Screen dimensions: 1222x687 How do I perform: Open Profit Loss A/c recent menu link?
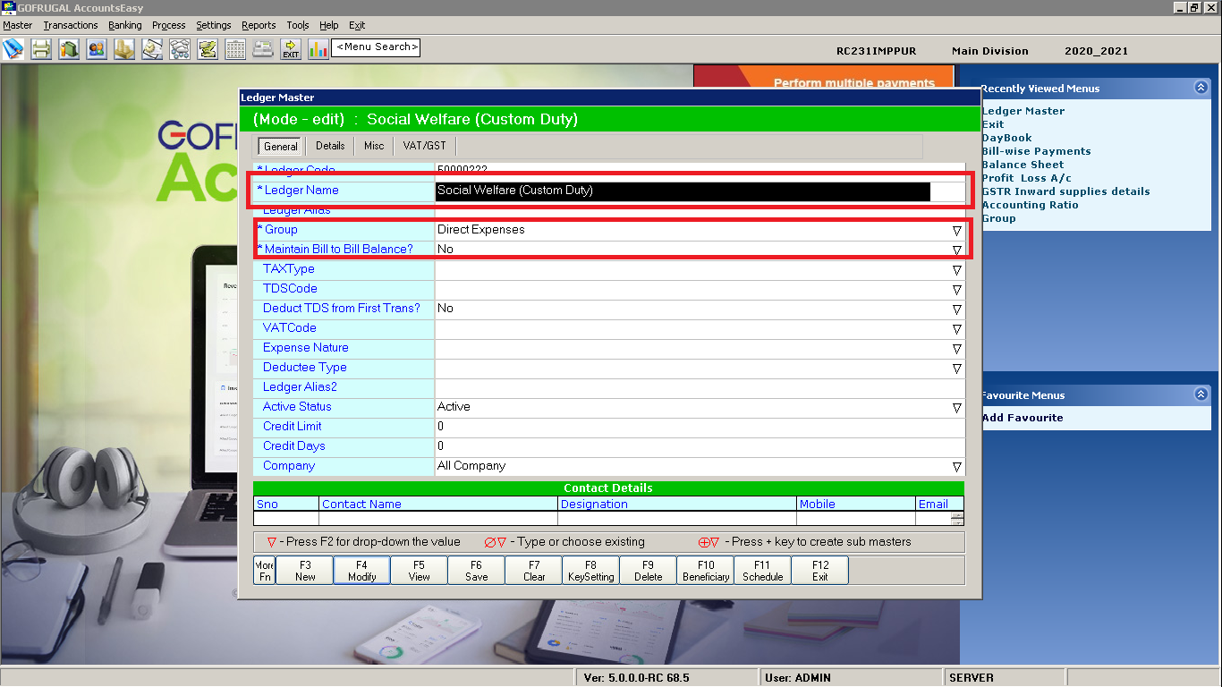tap(1026, 178)
